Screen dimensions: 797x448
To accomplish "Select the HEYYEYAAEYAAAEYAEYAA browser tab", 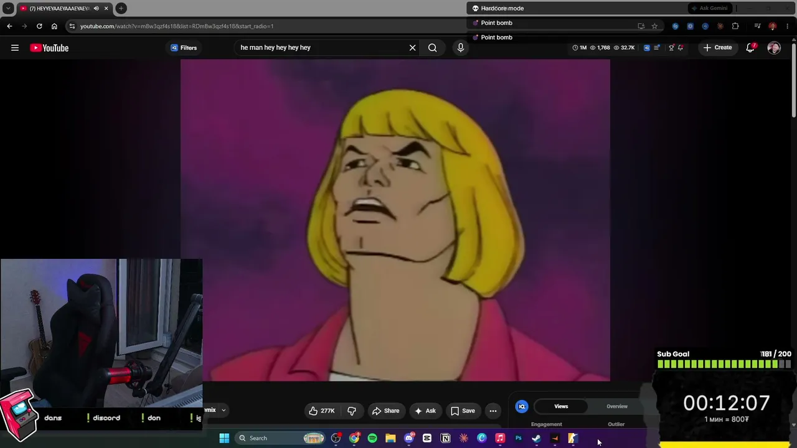I will pos(64,8).
